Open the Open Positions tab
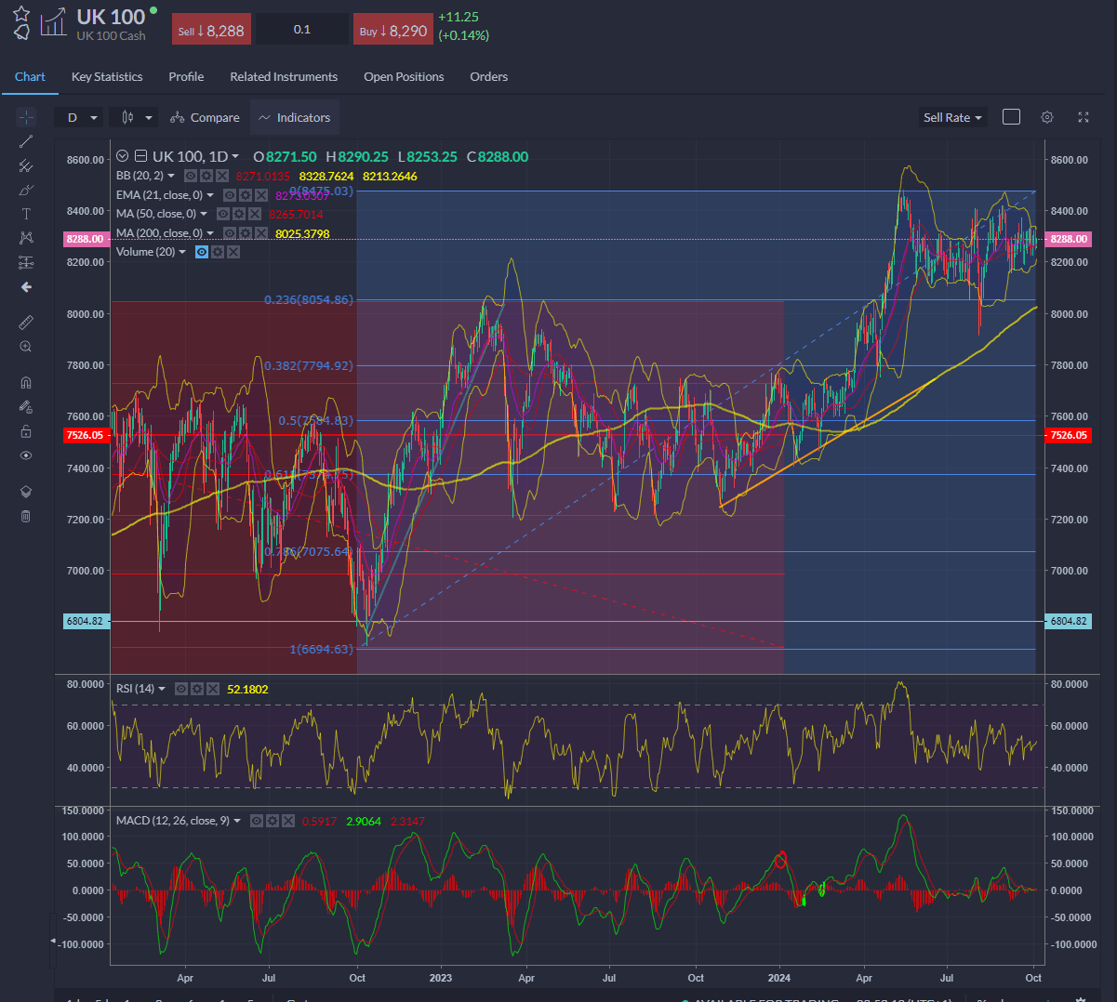The height and width of the screenshot is (1002, 1117). click(x=404, y=77)
